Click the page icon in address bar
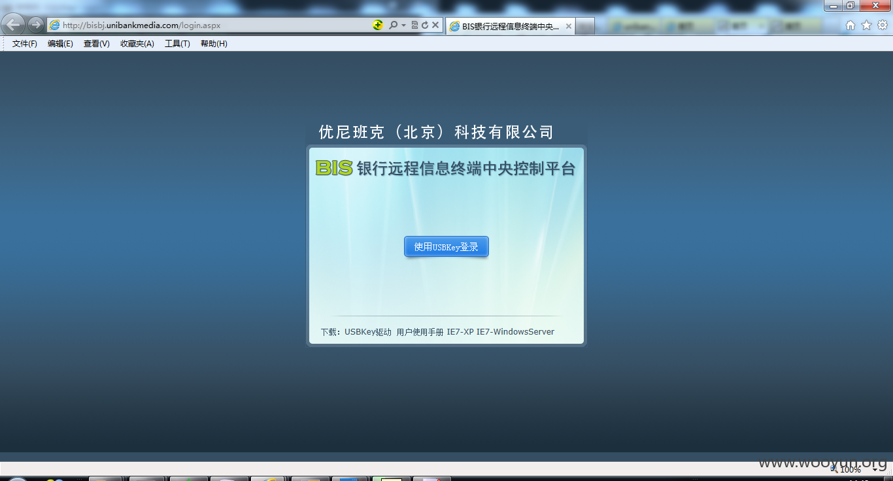893x481 pixels. coord(55,25)
